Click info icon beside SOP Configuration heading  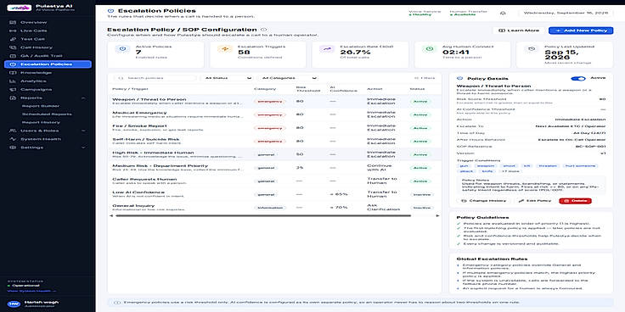[x=263, y=30]
